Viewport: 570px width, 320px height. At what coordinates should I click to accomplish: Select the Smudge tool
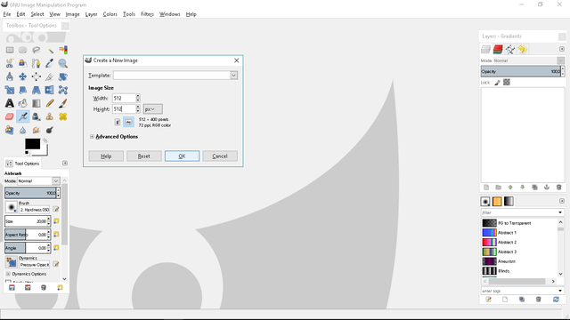click(x=37, y=130)
